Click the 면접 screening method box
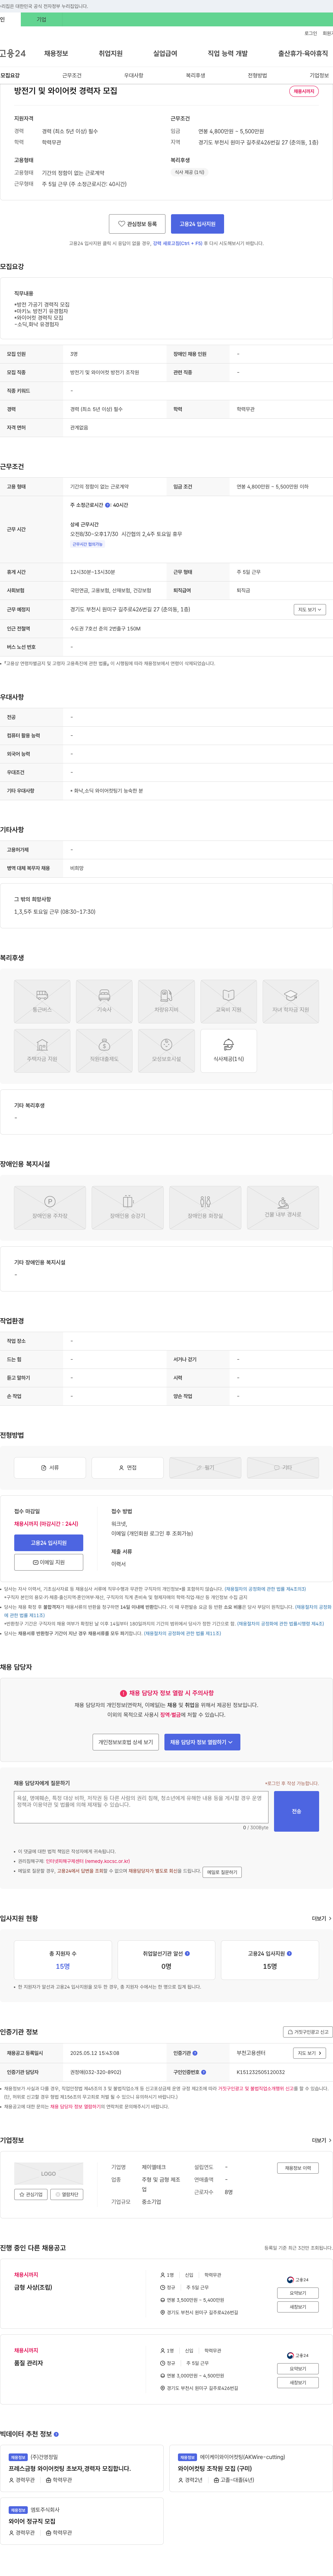This screenshot has height=2576, width=333. pos(127,1467)
